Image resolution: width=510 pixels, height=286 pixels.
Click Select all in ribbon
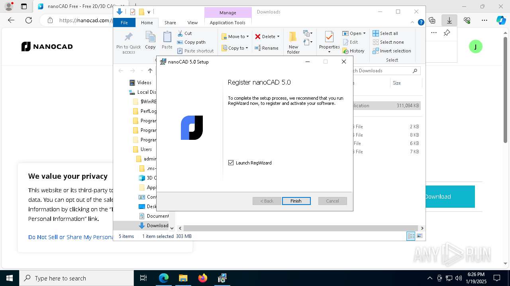(x=385, y=33)
